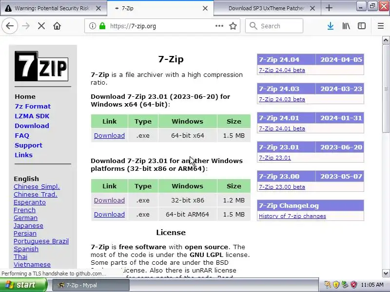
Task: Click the vertical scrollbar thumb
Action: [x=386, y=89]
